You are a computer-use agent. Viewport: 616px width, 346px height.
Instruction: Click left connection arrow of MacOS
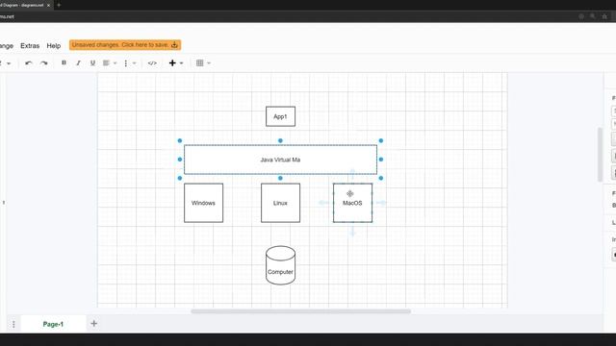tap(323, 203)
